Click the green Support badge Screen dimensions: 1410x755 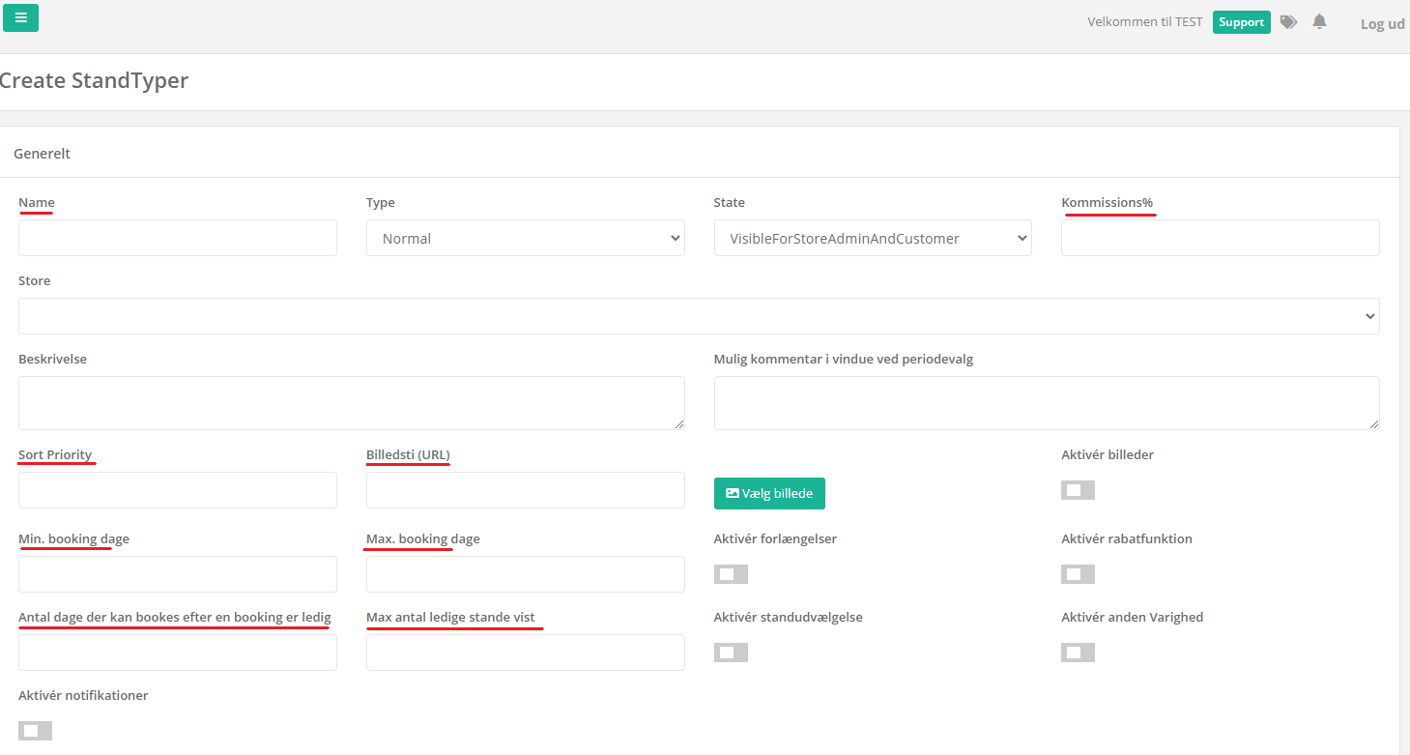point(1241,22)
